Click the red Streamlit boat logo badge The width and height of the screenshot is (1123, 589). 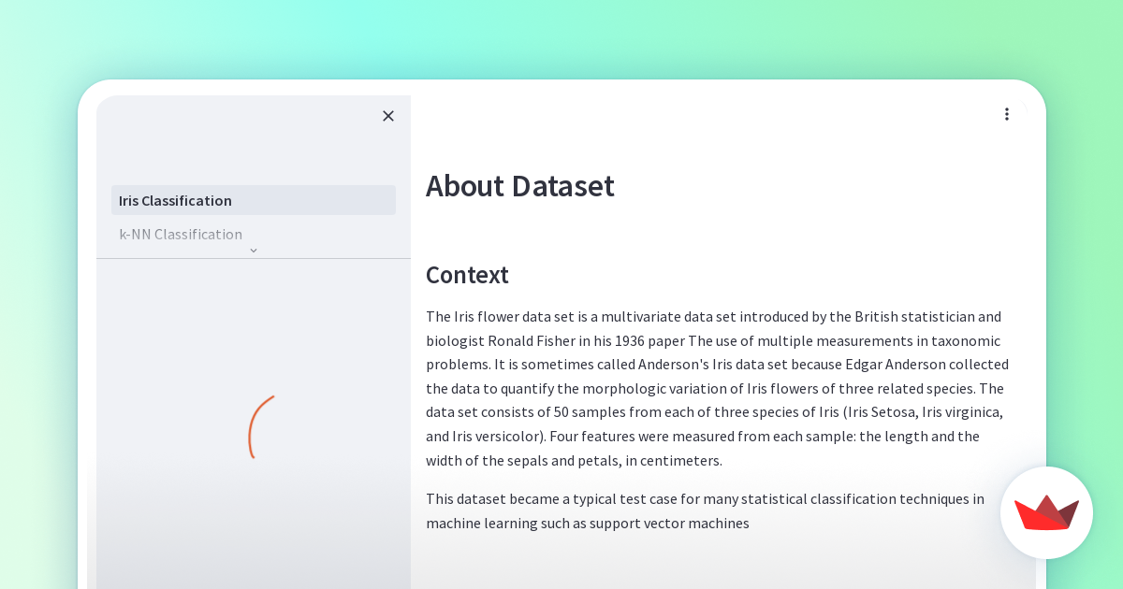tap(1046, 512)
